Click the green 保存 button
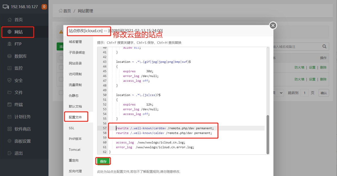Viewport: 337px width, 176px height. pos(103,161)
